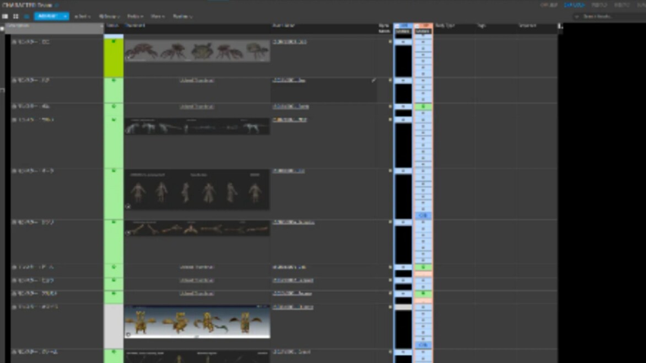Click the green status dot in the first asset row
646x363 pixels.
pyautogui.click(x=114, y=42)
